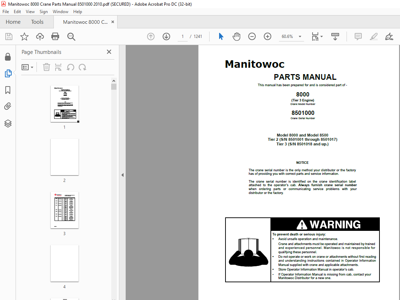Click the print pages thumbnail icon
Screen dimensions: 400x300
[x=58, y=67]
